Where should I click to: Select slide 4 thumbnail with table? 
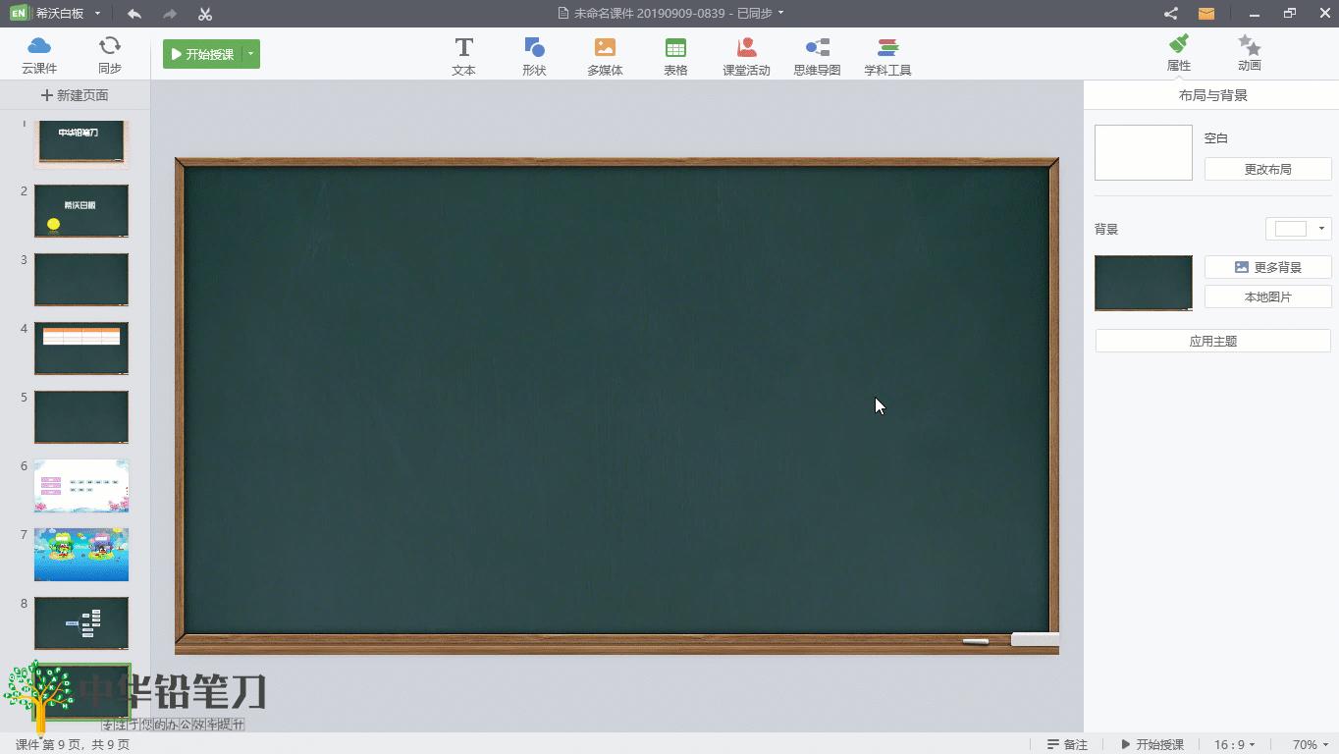pos(81,348)
